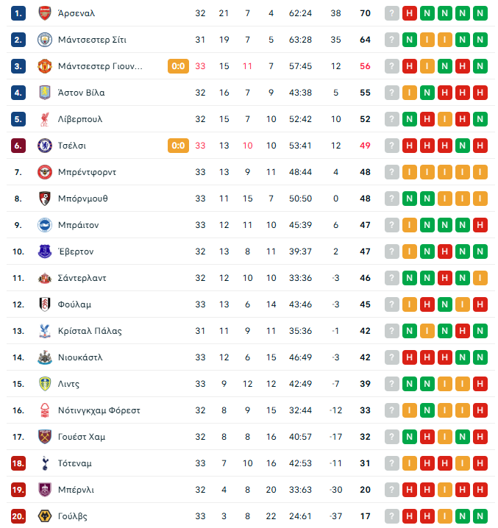Viewport: 498px width, 528px height.
Task: Click the Arsenal club crest
Action: coord(45,13)
